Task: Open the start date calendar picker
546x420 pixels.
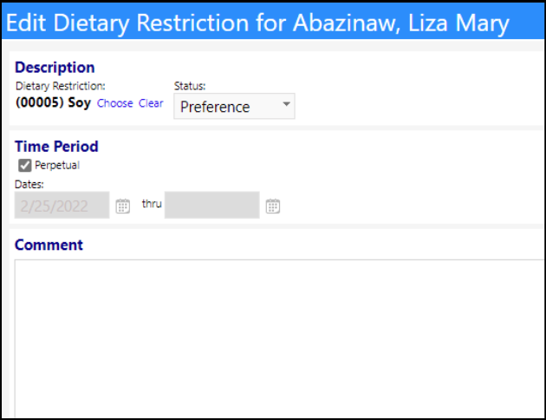Action: [122, 206]
